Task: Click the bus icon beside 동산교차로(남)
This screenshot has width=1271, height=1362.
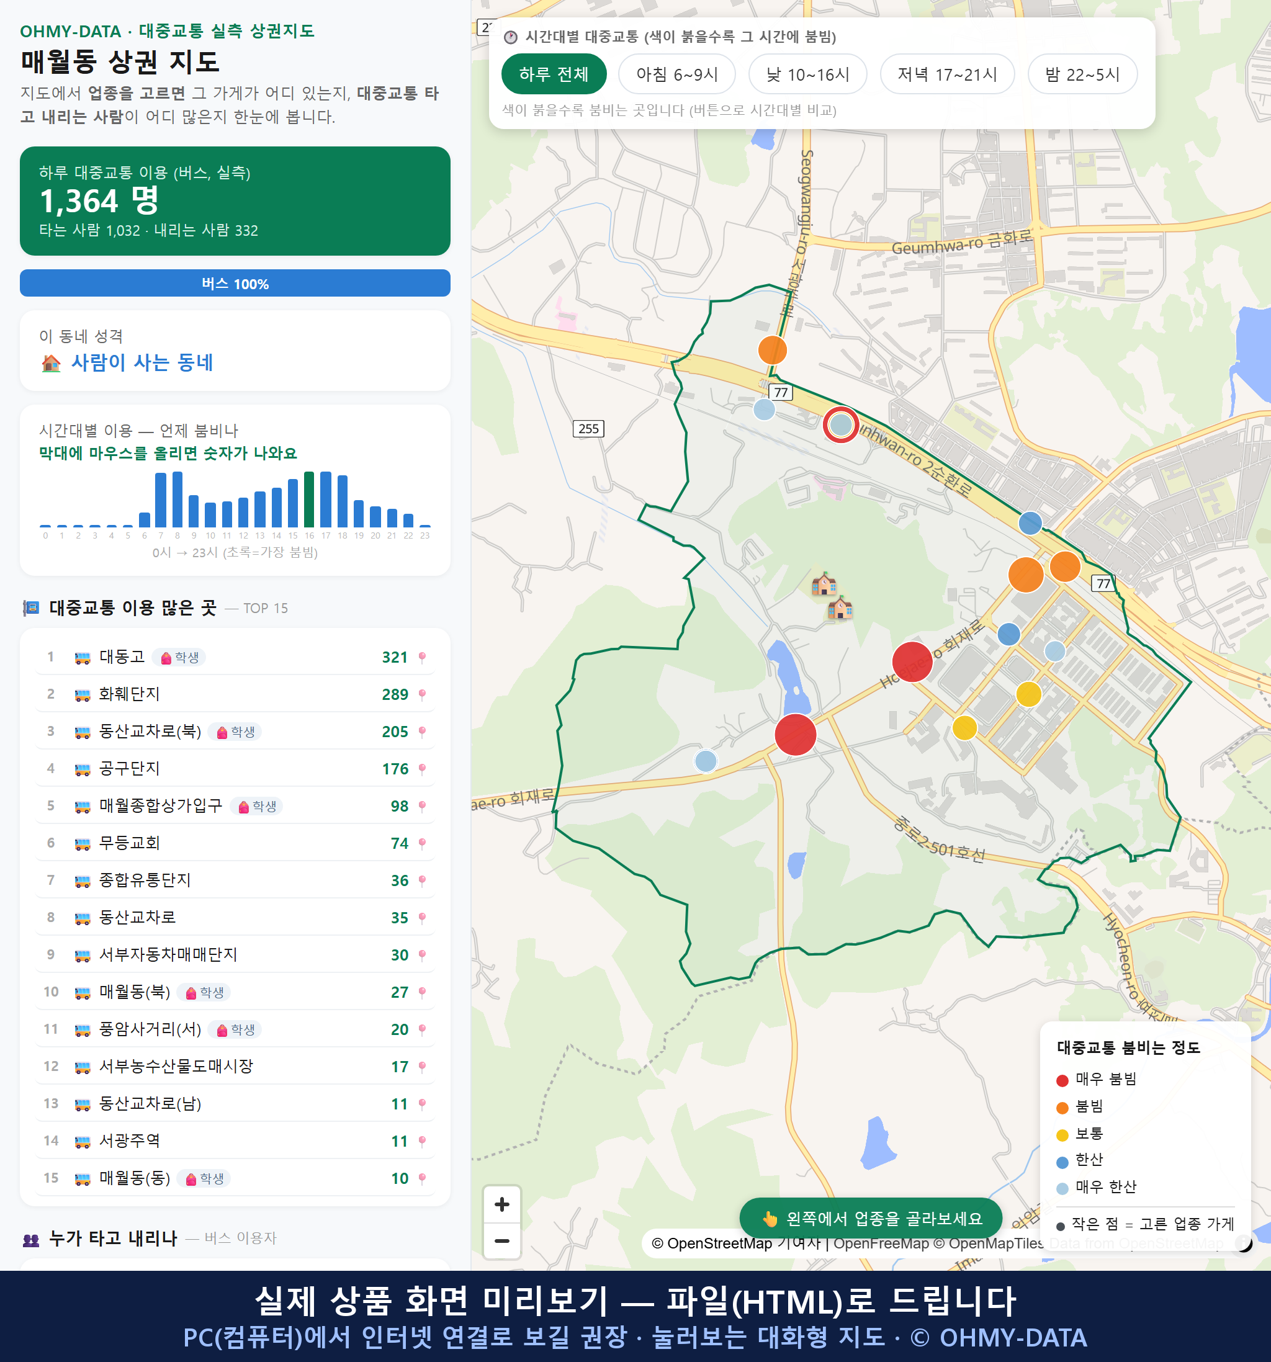Action: coord(82,1104)
